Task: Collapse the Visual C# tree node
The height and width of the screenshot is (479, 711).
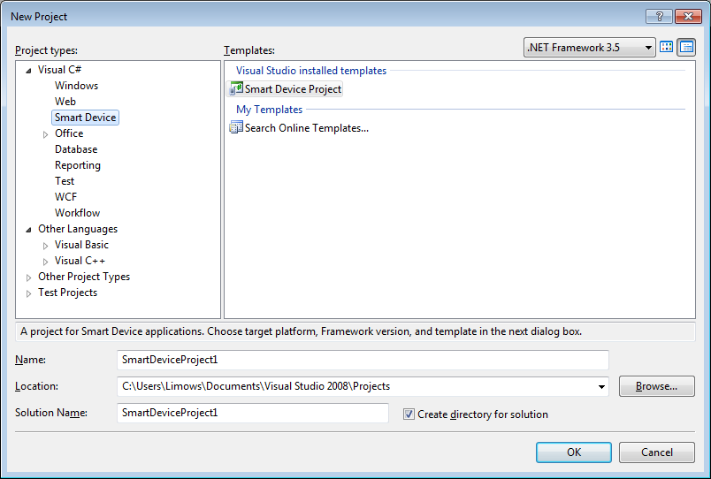Action: tap(28, 70)
